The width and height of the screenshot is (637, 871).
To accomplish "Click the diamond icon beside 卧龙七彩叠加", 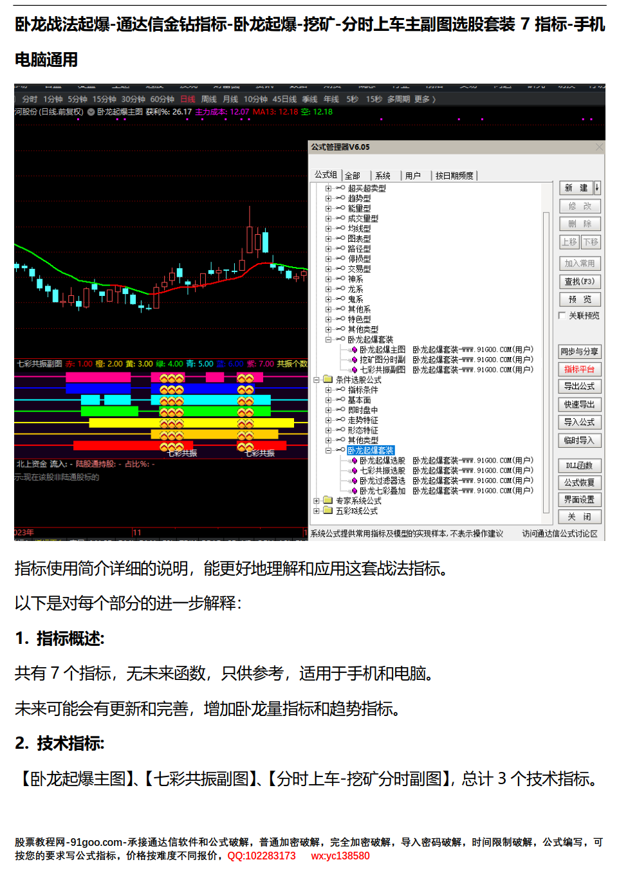I will point(354,491).
